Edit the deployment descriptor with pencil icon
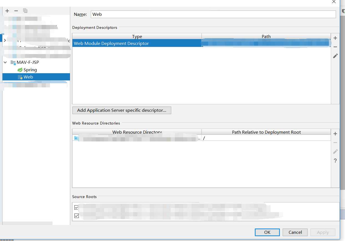This screenshot has width=345, height=241. [x=335, y=56]
